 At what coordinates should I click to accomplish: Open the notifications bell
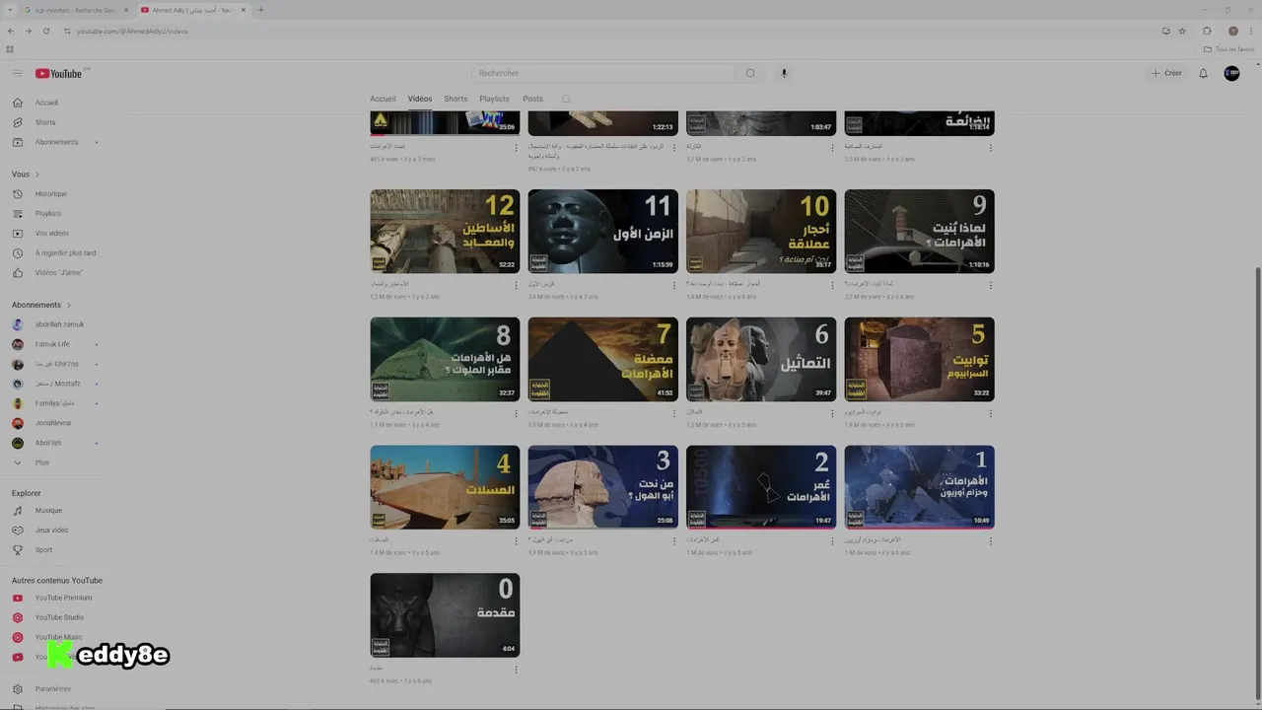tap(1203, 73)
